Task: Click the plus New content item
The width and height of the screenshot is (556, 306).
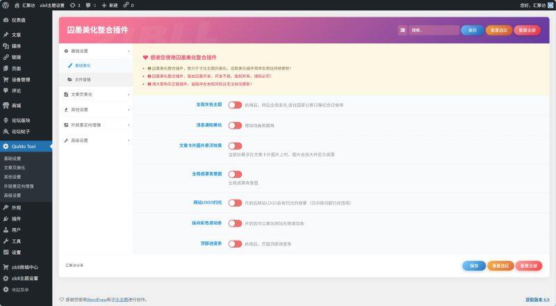Action: tap(110, 6)
